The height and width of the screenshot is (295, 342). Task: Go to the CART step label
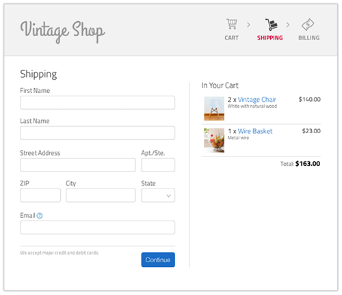(232, 38)
